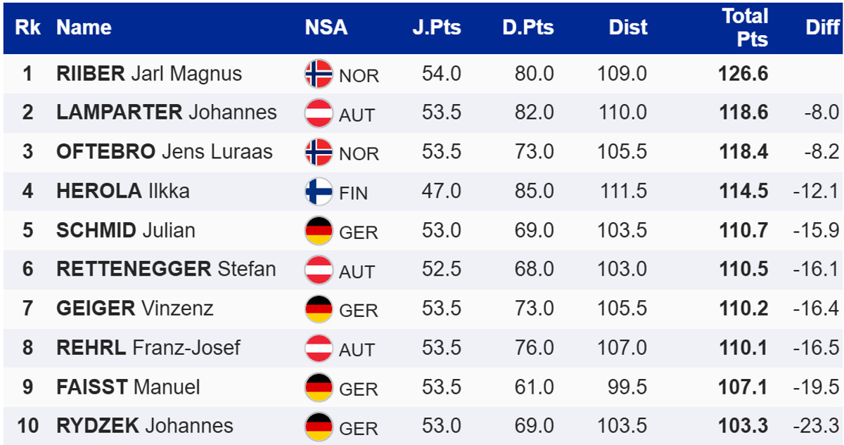Click Austria flag icon beside RETTENEGGER
The image size is (844, 445).
tap(319, 269)
